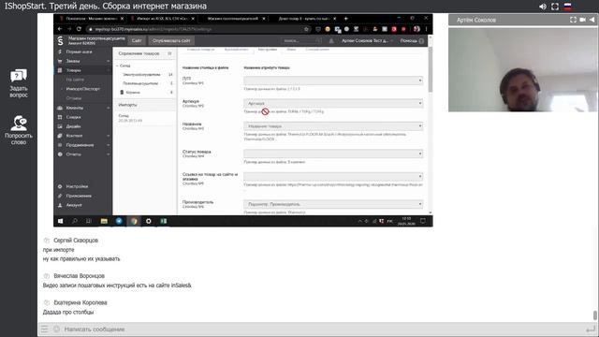Click the chat scrollbar handle

[x=595, y=315]
